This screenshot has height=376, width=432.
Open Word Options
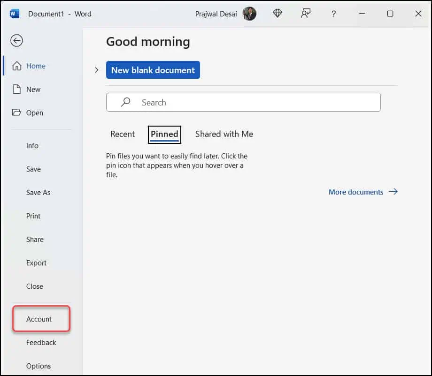pos(39,366)
